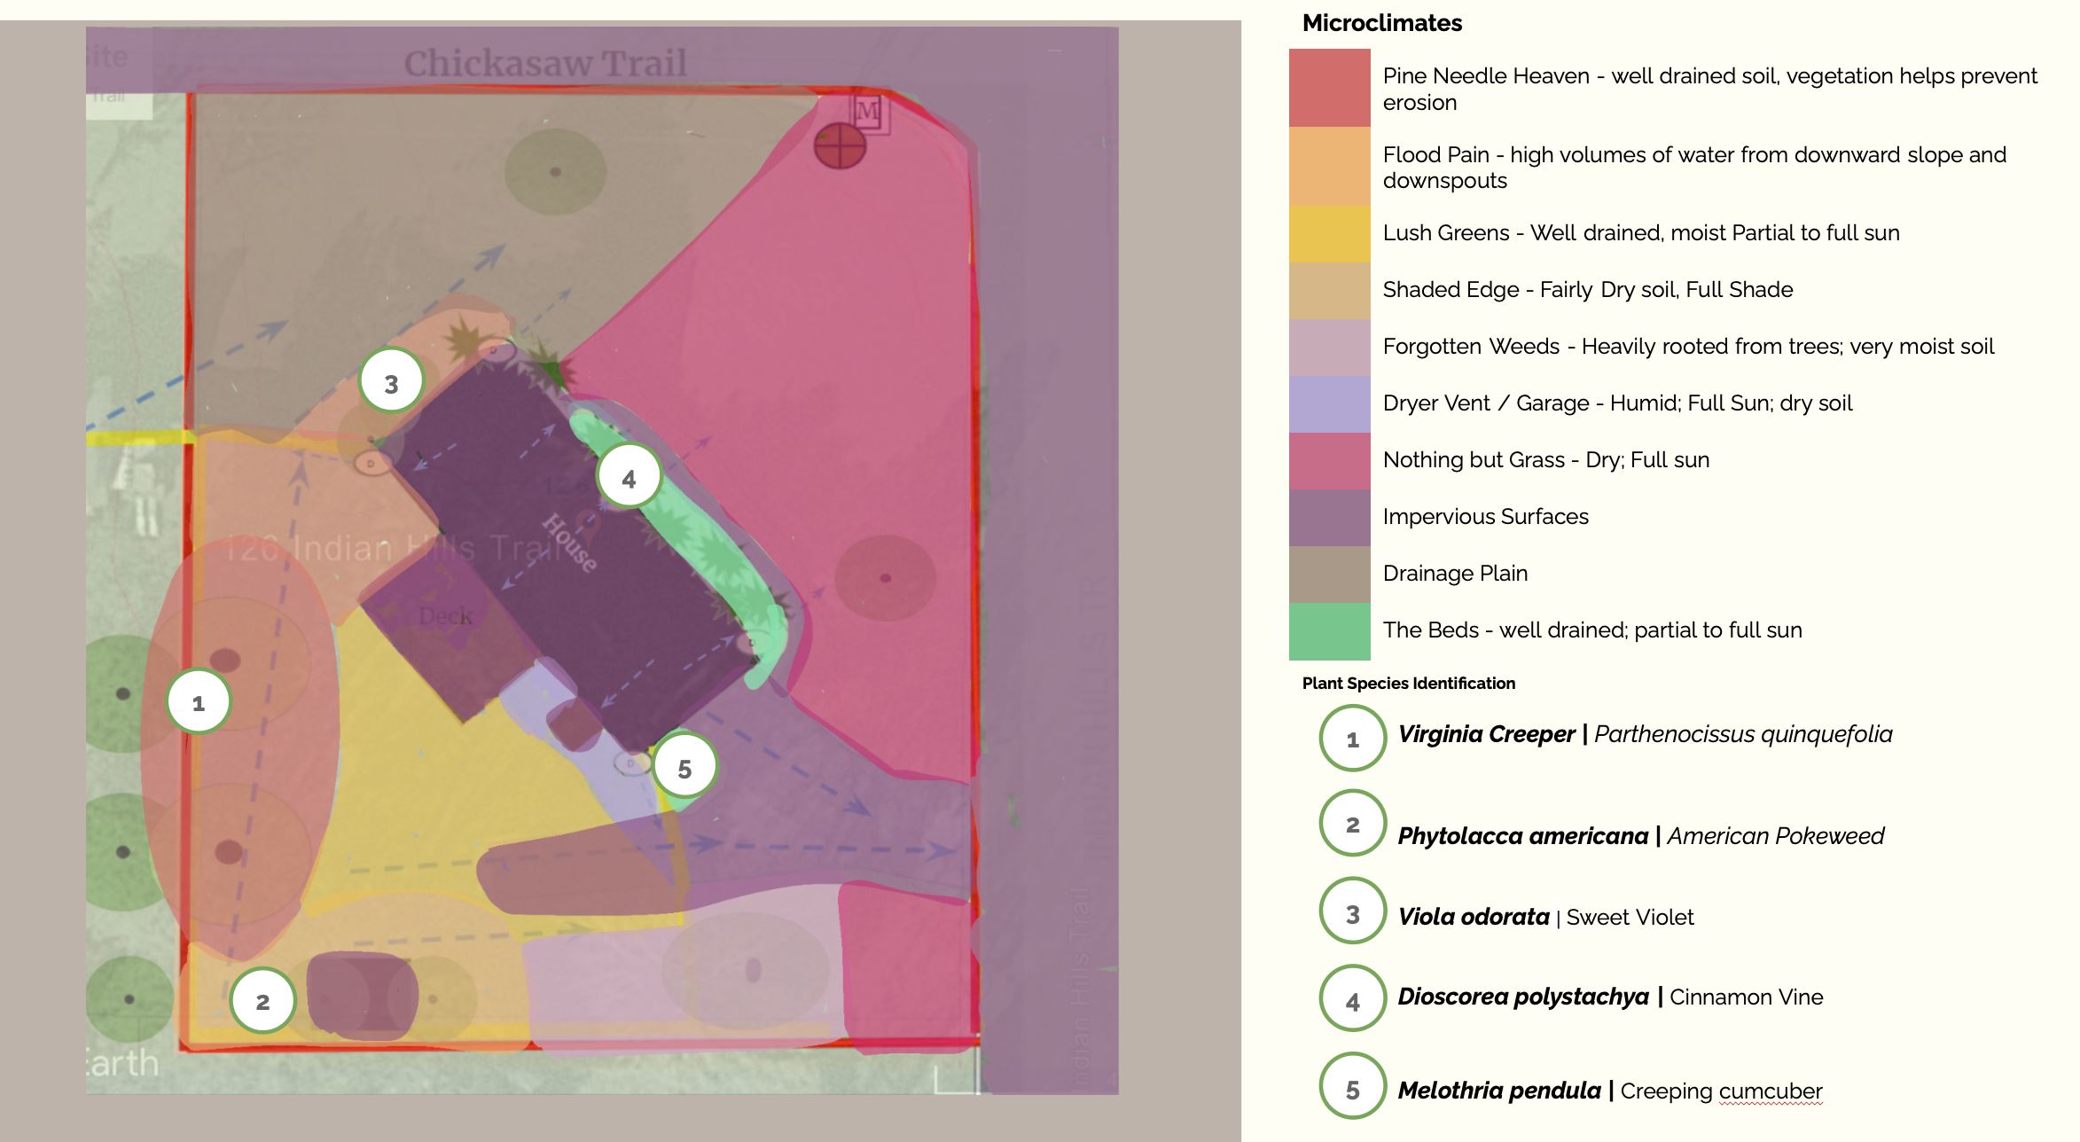This screenshot has width=2080, height=1142.
Task: Click the Phytolacca americana label
Action: point(1522,835)
